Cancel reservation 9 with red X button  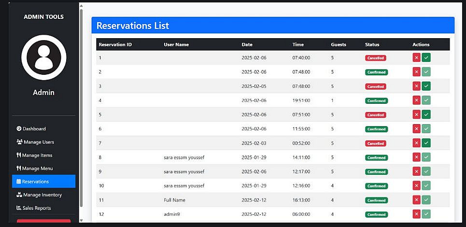coord(416,172)
